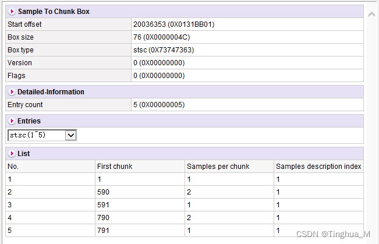379x244 pixels.
Task: Click the Samples description index column header
Action: click(318, 167)
